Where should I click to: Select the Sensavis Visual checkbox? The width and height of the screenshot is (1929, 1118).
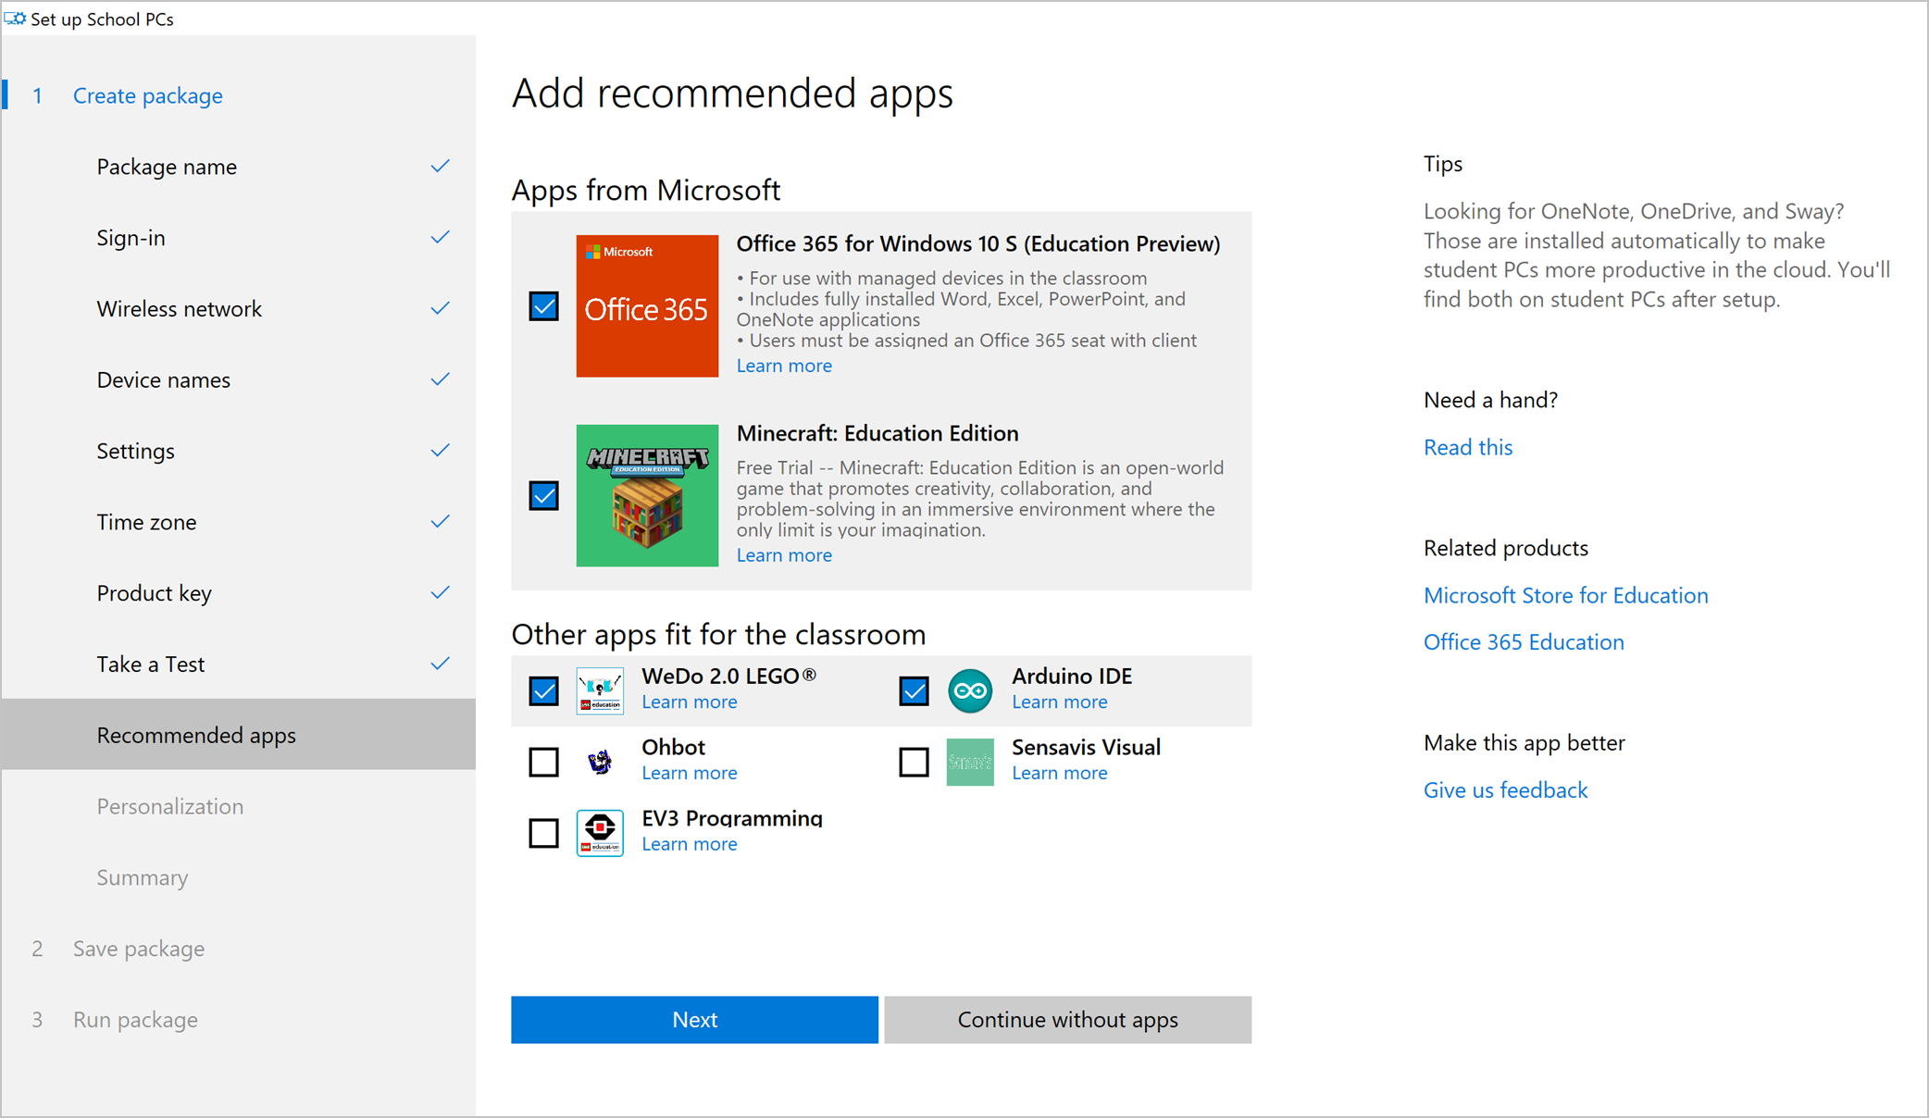[x=914, y=762]
